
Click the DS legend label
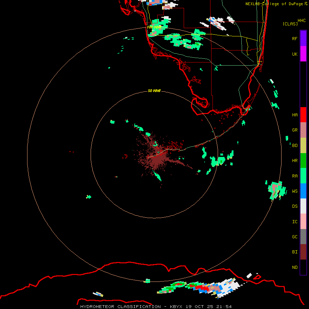[x=295, y=206]
